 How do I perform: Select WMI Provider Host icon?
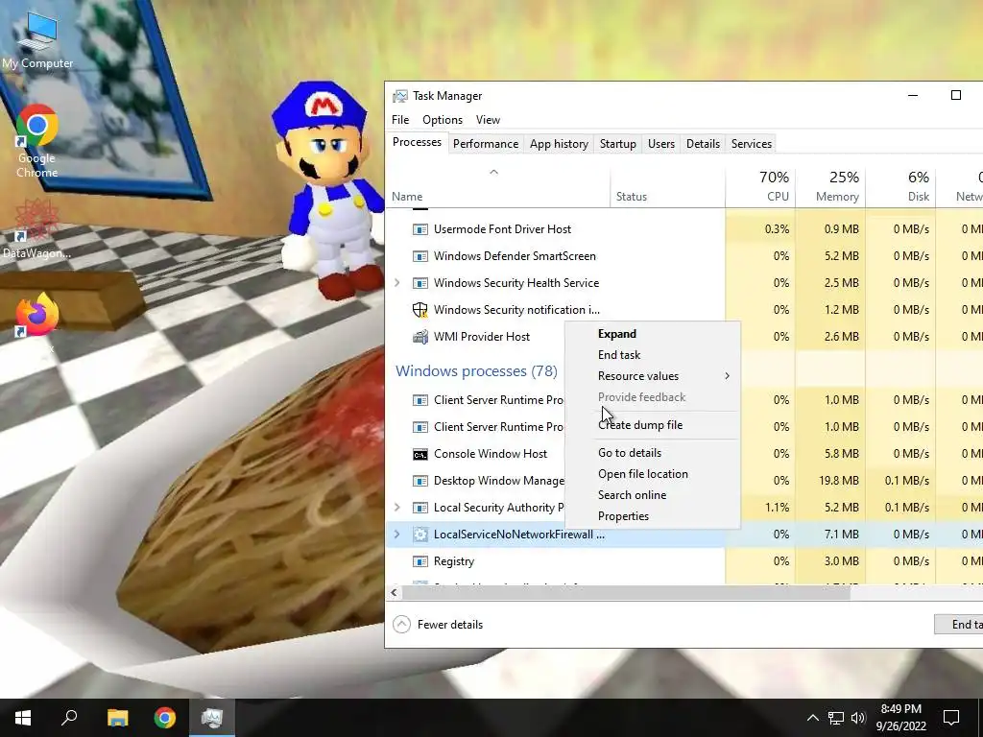(420, 337)
